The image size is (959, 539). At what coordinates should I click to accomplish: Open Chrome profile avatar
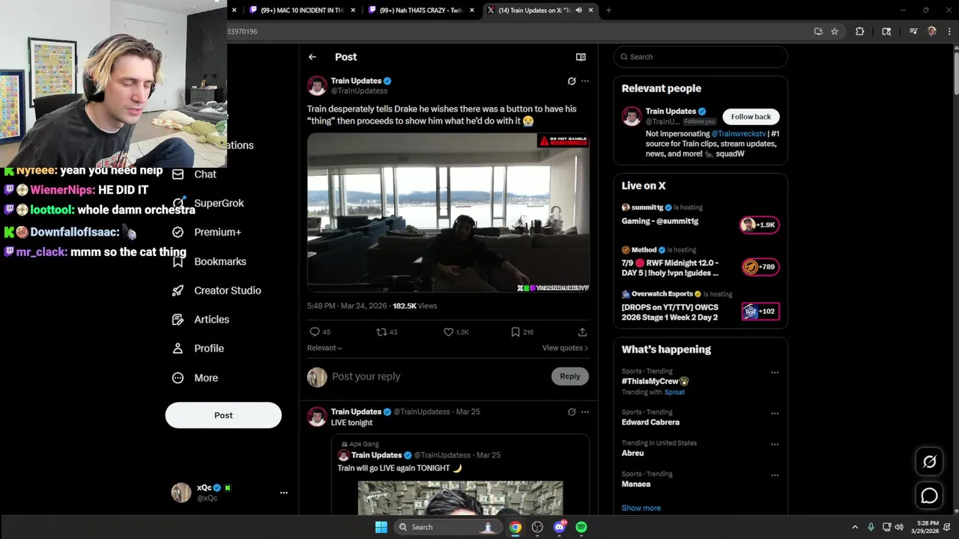click(931, 31)
